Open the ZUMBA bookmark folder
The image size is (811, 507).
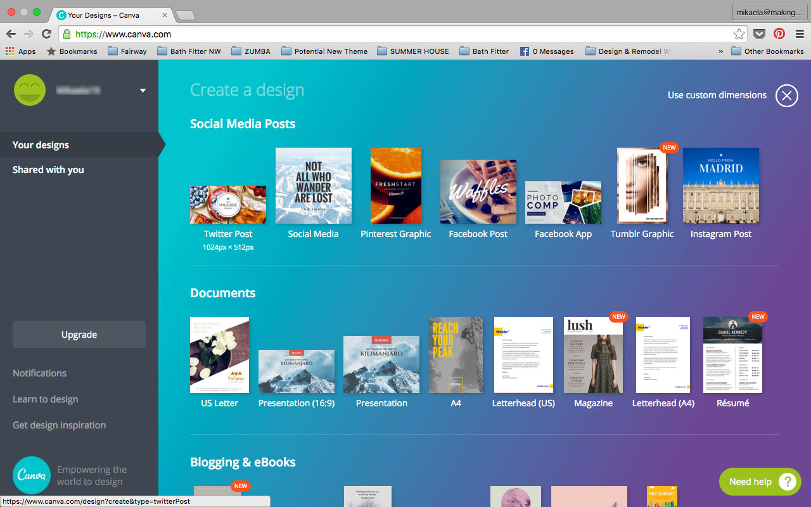coord(251,51)
